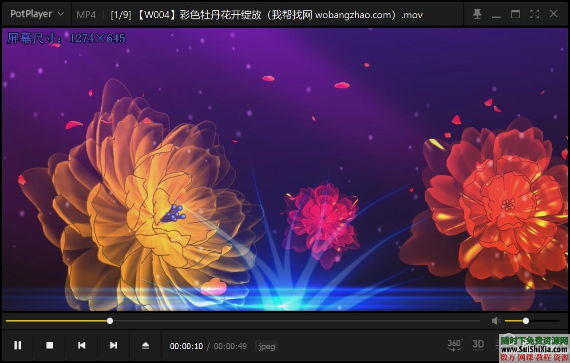The height and width of the screenshot is (363, 570).
Task: Skip to the previous file in playlist
Action: [x=82, y=345]
